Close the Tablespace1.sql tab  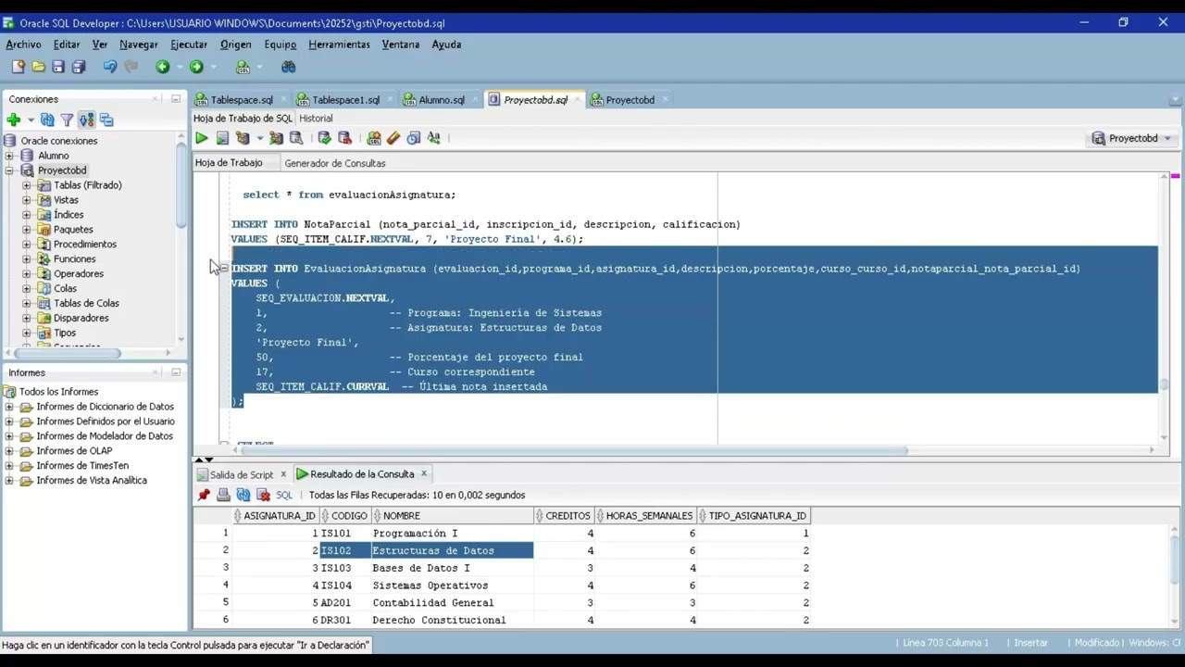(390, 99)
